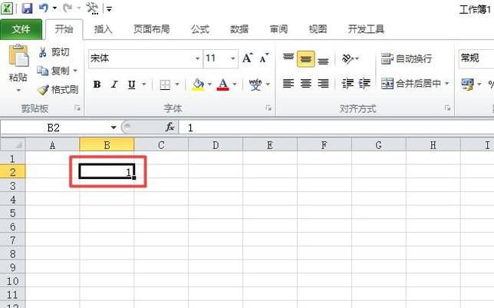The width and height of the screenshot is (494, 308).
Task: Open the 文件 file menu tab
Action: point(21,29)
